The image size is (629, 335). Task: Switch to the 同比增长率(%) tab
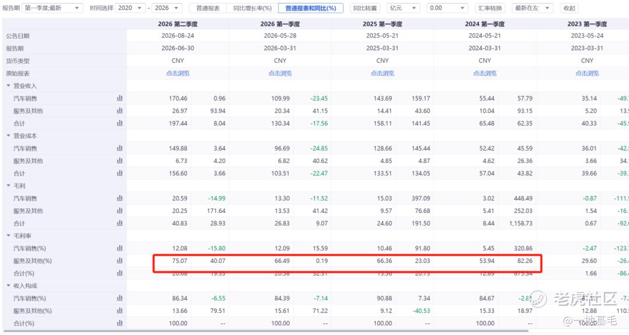coord(252,8)
